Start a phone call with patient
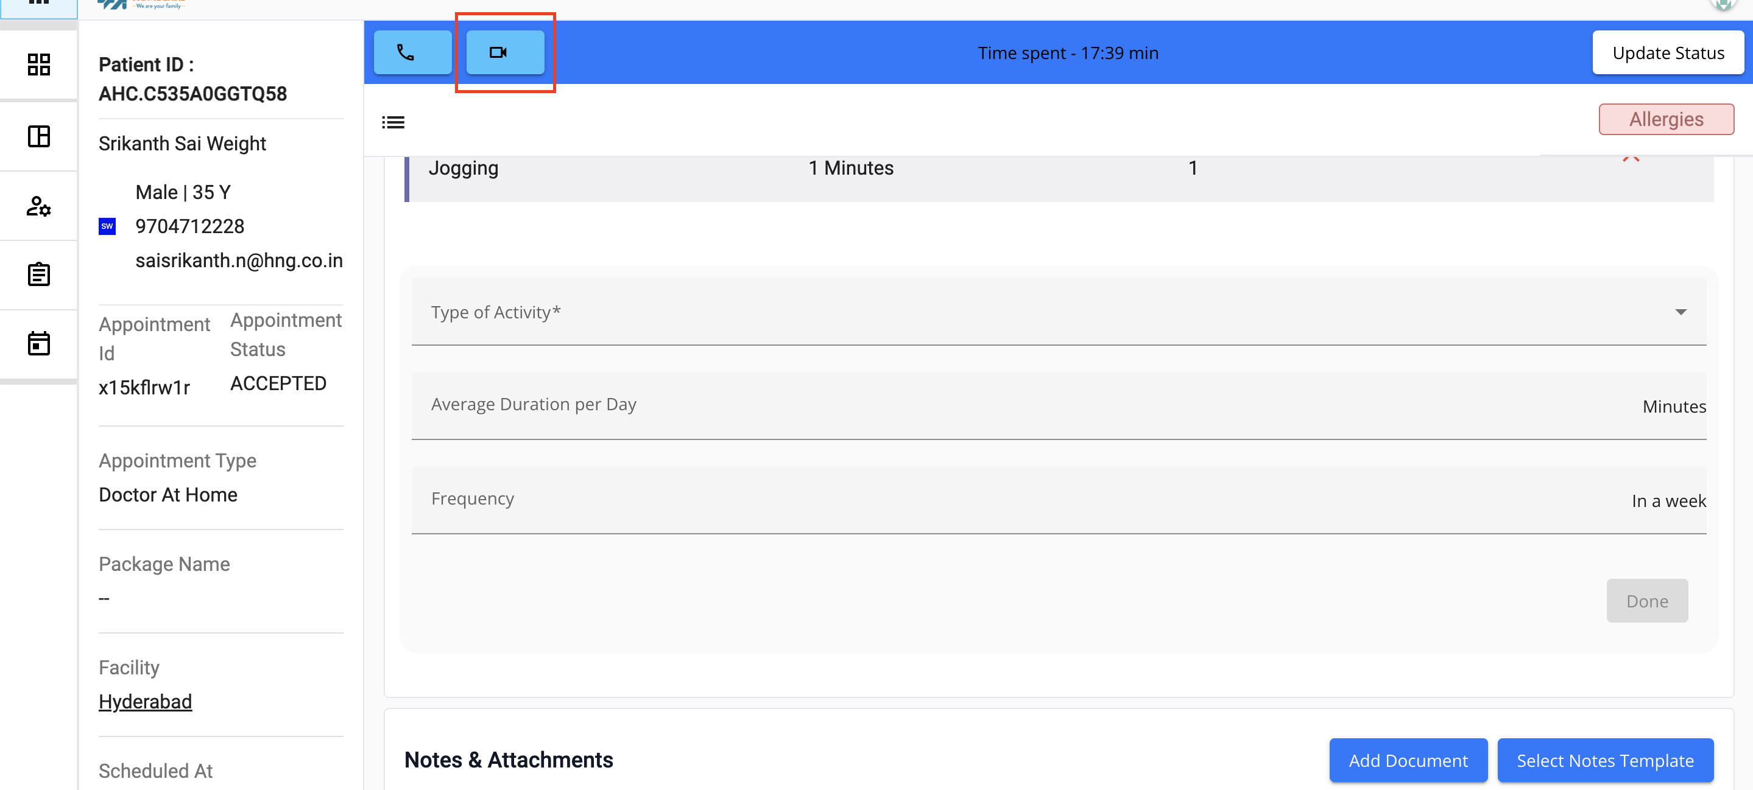The image size is (1753, 790). pos(412,52)
